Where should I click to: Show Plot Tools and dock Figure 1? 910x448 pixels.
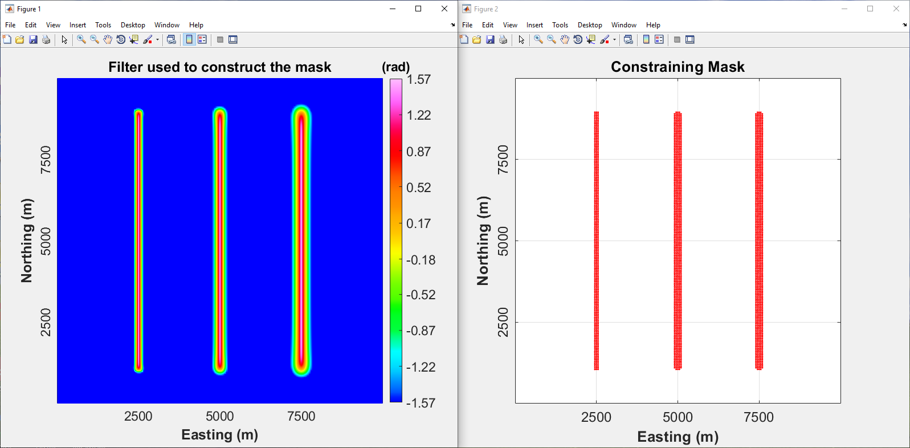pyautogui.click(x=233, y=39)
